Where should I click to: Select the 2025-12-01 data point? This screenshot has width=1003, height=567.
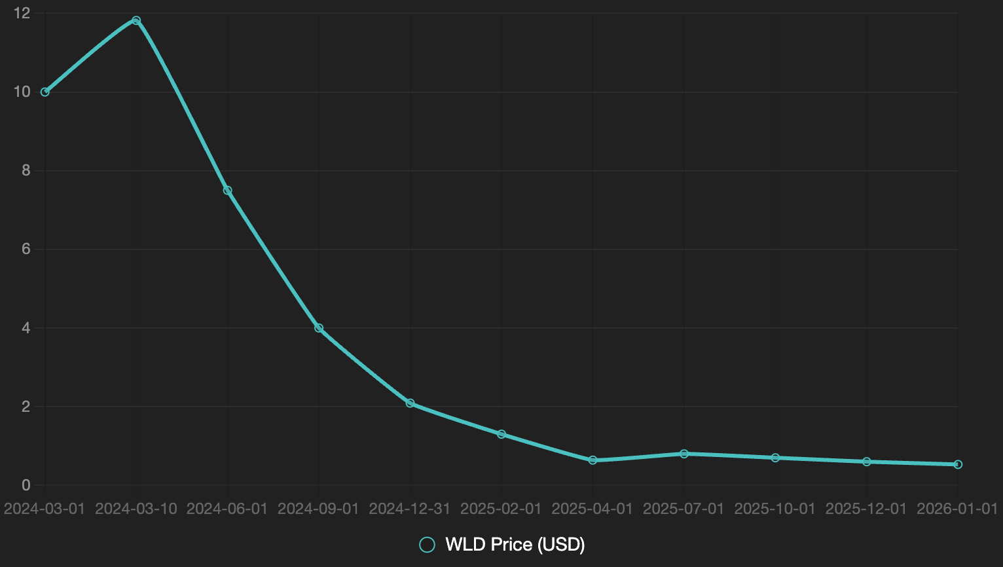[867, 462]
